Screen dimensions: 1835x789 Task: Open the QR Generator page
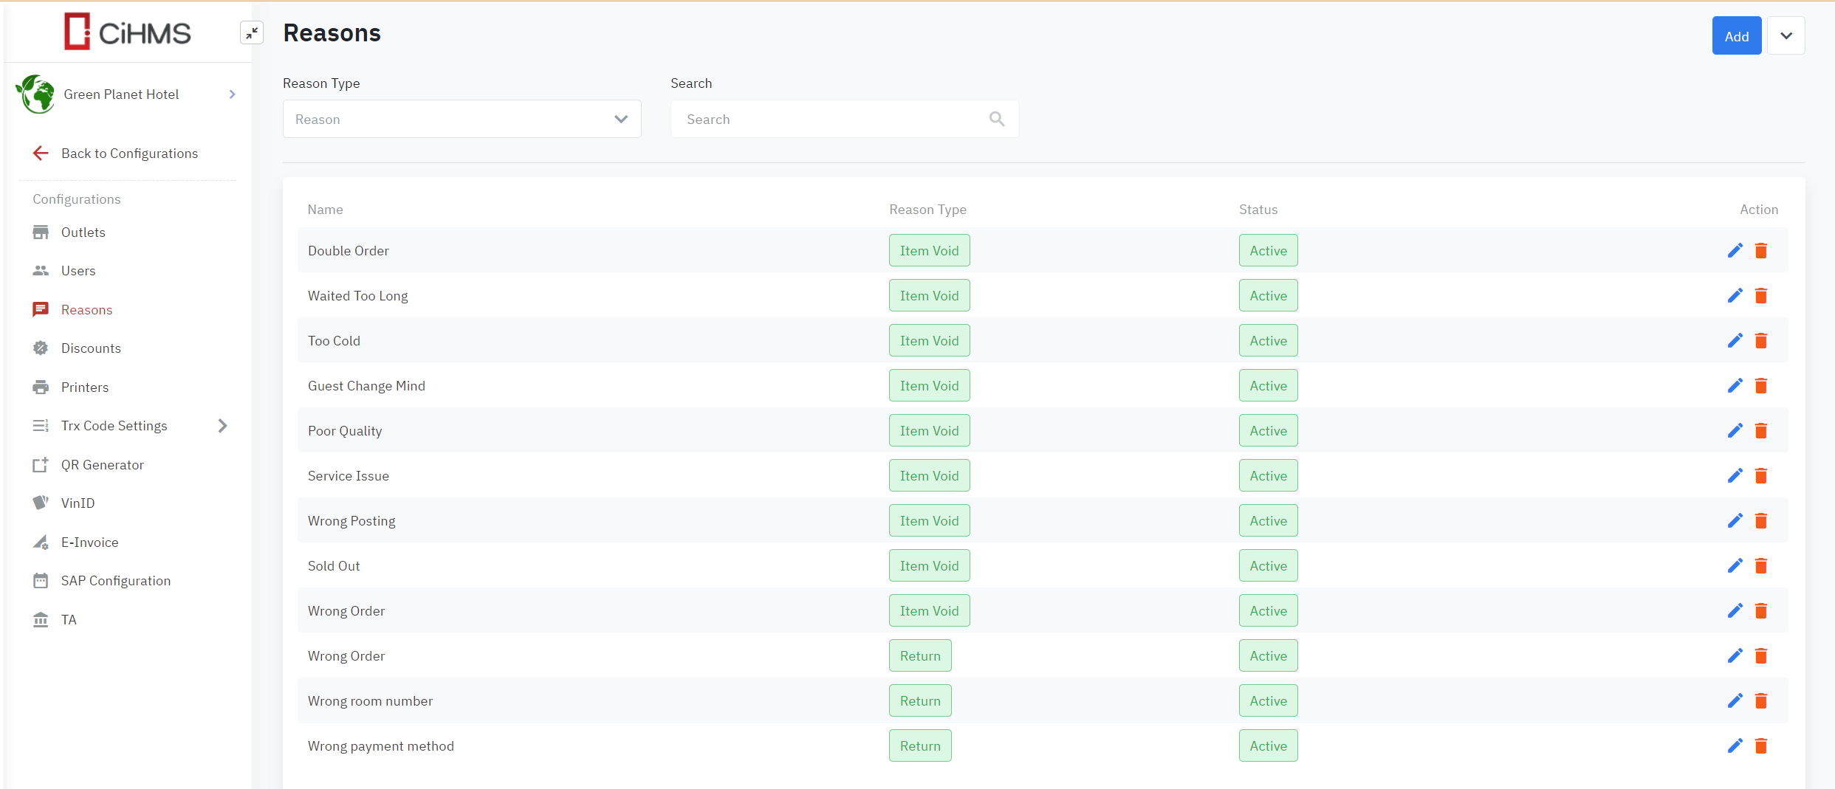click(102, 465)
